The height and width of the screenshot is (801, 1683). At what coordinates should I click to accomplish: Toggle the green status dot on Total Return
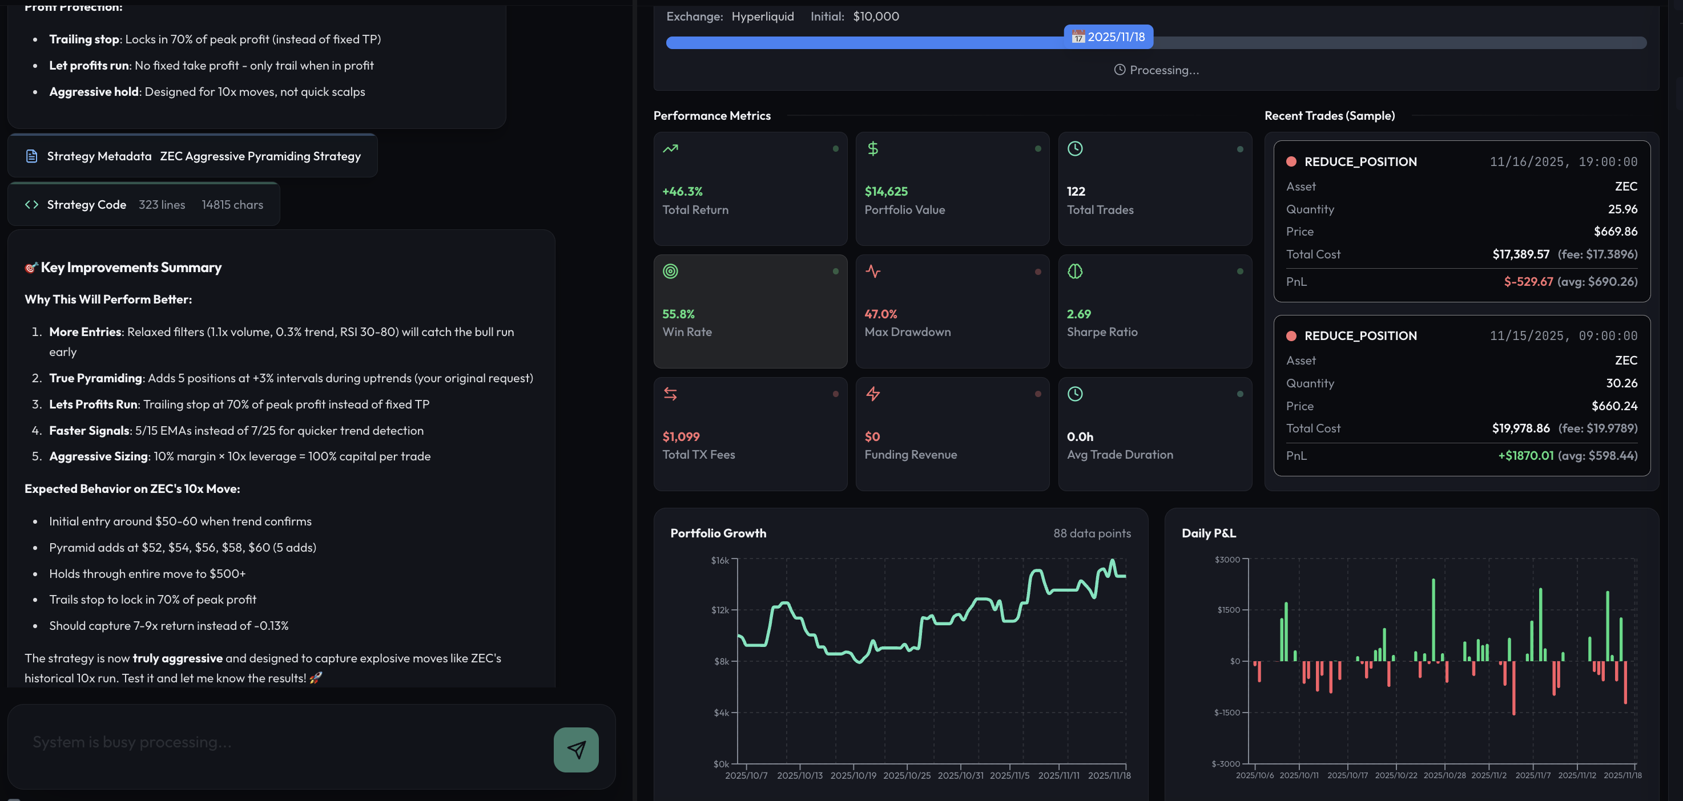(x=836, y=148)
